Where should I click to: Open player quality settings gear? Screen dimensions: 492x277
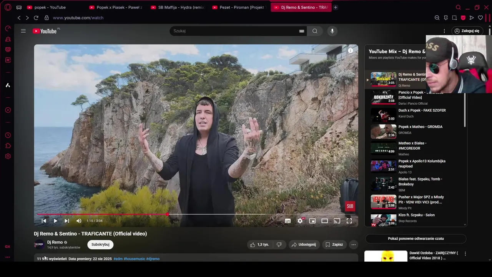coord(300,221)
